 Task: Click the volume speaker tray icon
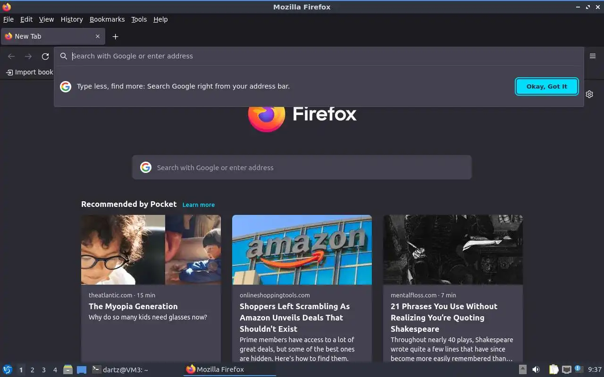click(536, 369)
